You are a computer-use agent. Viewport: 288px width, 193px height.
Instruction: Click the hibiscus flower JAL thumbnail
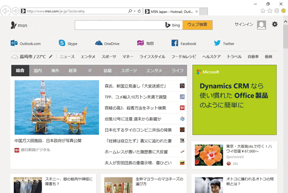click(209, 155)
